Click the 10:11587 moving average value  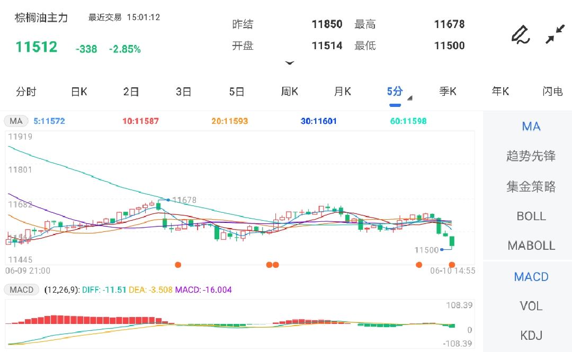pos(141,121)
